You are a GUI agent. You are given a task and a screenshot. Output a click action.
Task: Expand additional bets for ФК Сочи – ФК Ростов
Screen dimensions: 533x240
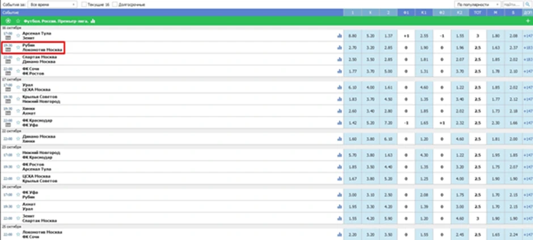tap(528, 71)
